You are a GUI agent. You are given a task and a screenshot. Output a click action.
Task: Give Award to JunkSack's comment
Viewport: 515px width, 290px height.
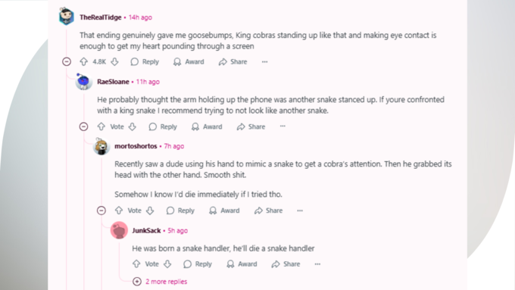point(242,263)
